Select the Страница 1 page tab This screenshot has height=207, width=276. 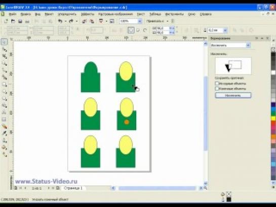(x=73, y=188)
